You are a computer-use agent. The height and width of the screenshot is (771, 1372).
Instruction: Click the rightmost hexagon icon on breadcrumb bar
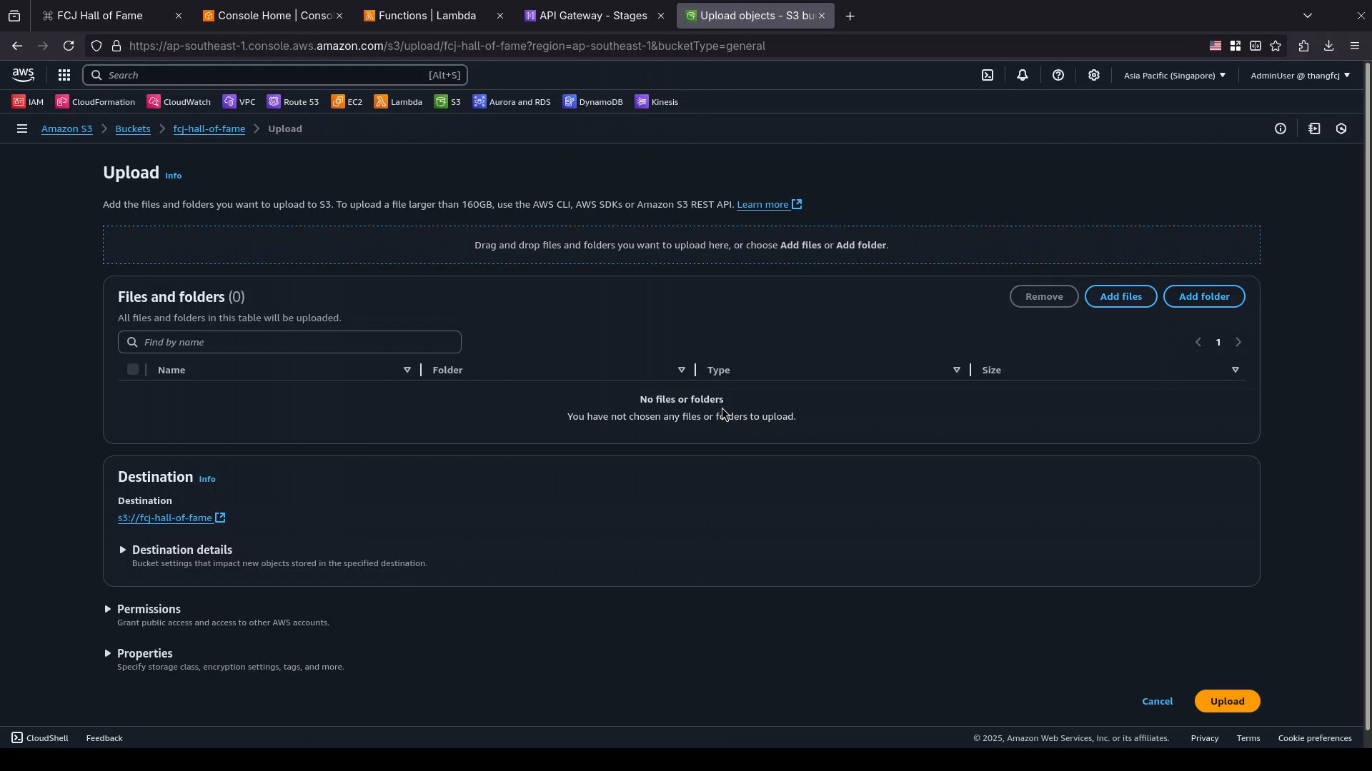coord(1341,129)
